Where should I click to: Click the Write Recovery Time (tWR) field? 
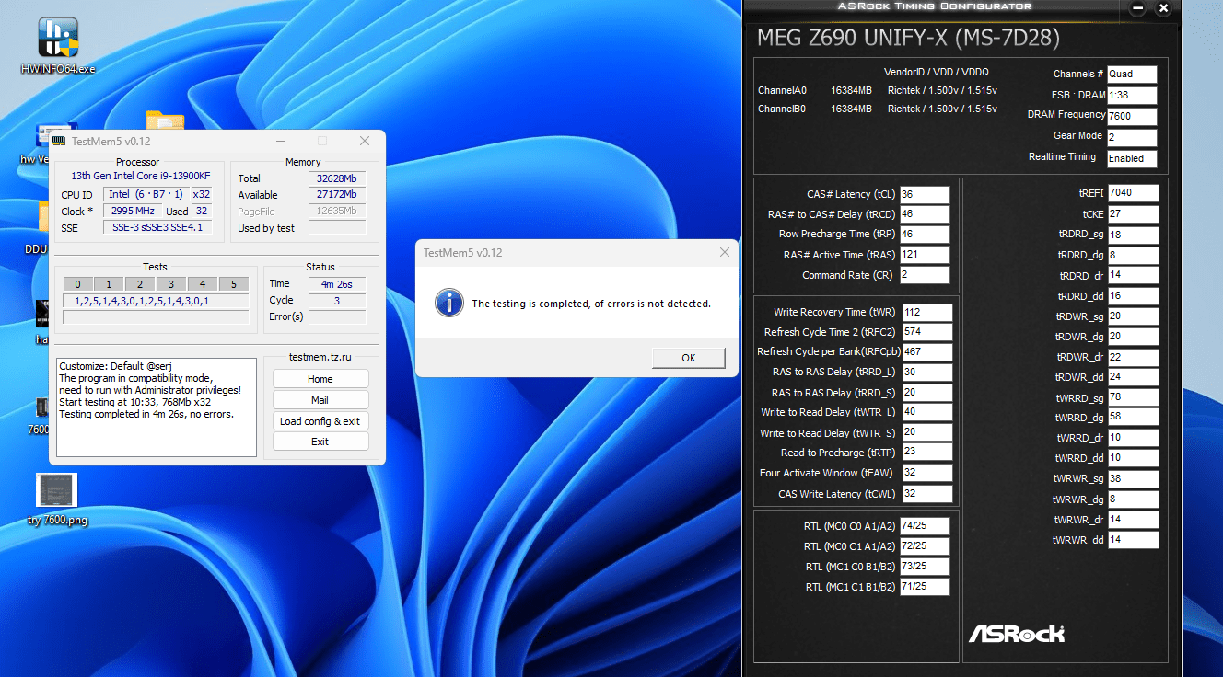coord(927,312)
